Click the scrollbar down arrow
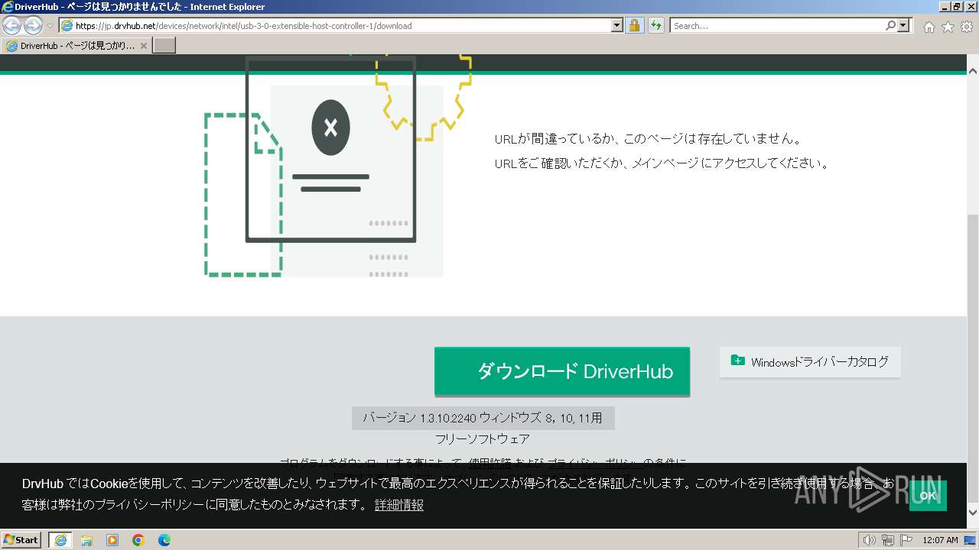 (973, 513)
